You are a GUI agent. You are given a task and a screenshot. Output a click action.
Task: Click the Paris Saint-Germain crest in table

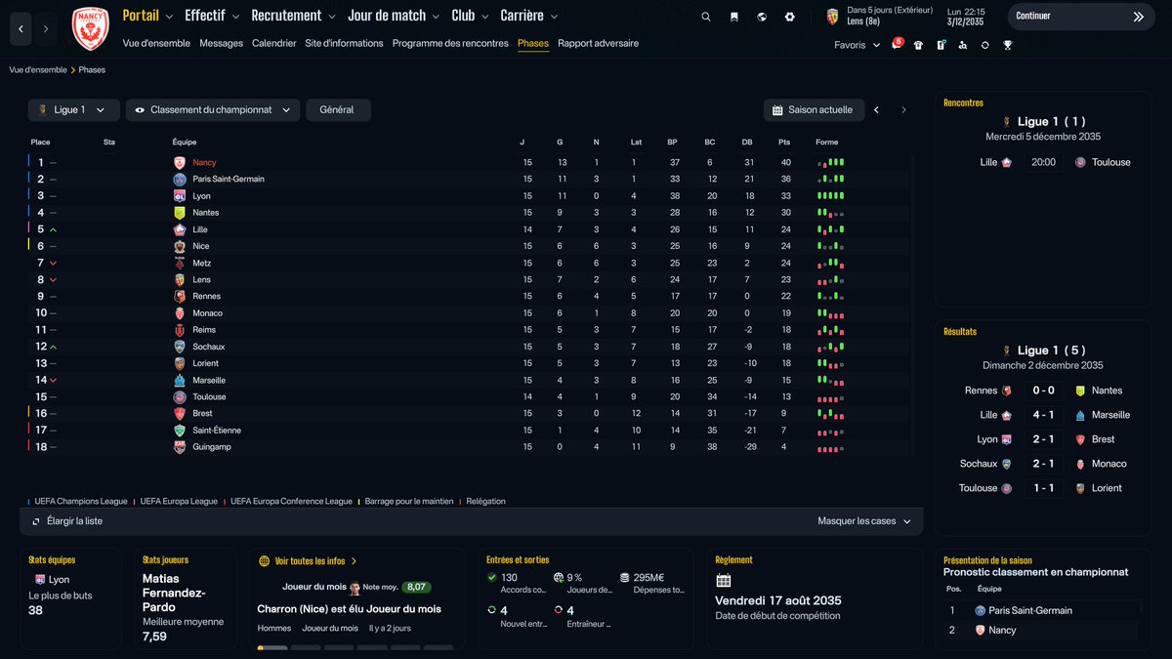click(180, 180)
